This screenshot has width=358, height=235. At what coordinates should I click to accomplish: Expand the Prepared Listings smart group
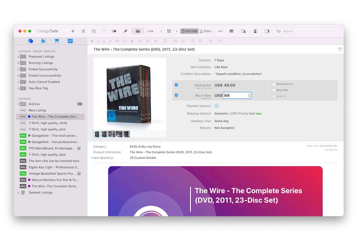click(18, 57)
